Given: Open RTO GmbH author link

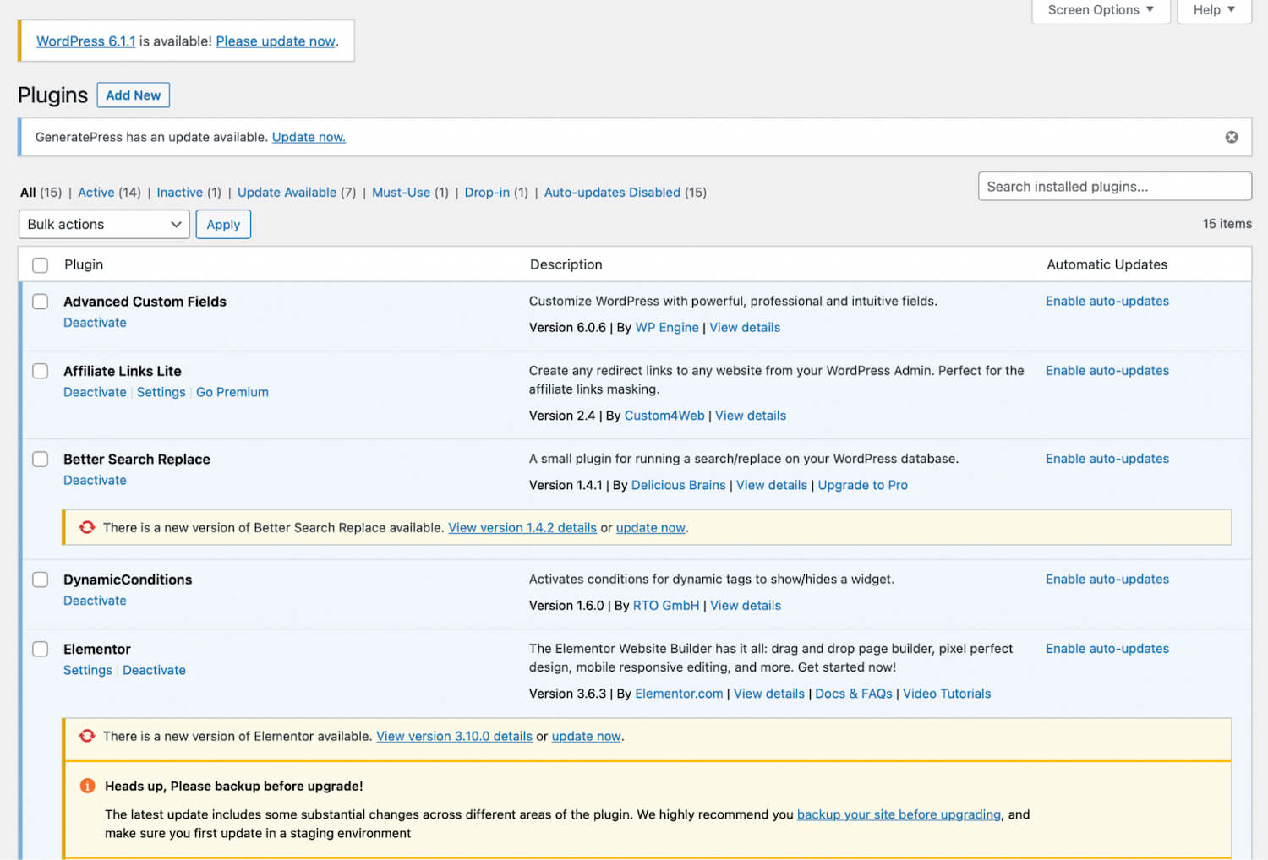Looking at the screenshot, I should (666, 606).
